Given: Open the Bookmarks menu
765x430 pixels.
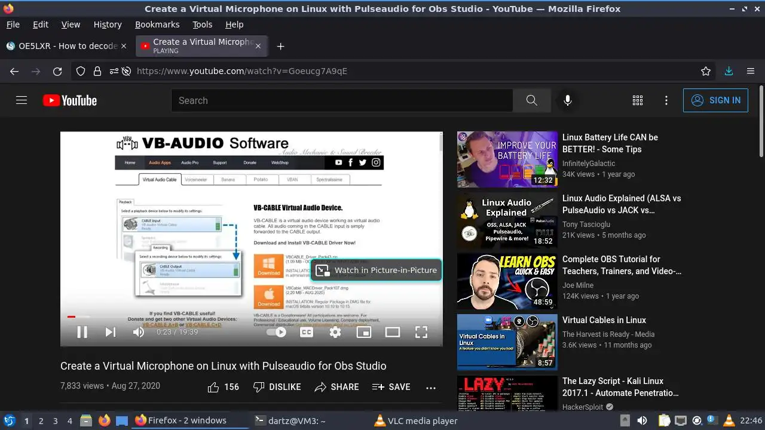Looking at the screenshot, I should [157, 24].
